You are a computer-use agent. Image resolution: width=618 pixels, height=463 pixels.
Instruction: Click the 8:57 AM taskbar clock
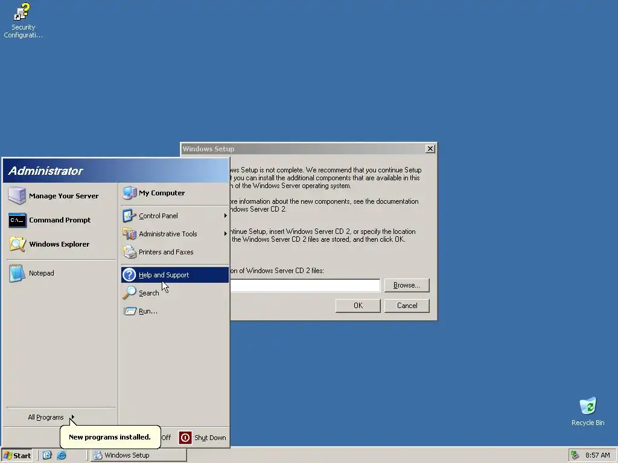pos(597,455)
